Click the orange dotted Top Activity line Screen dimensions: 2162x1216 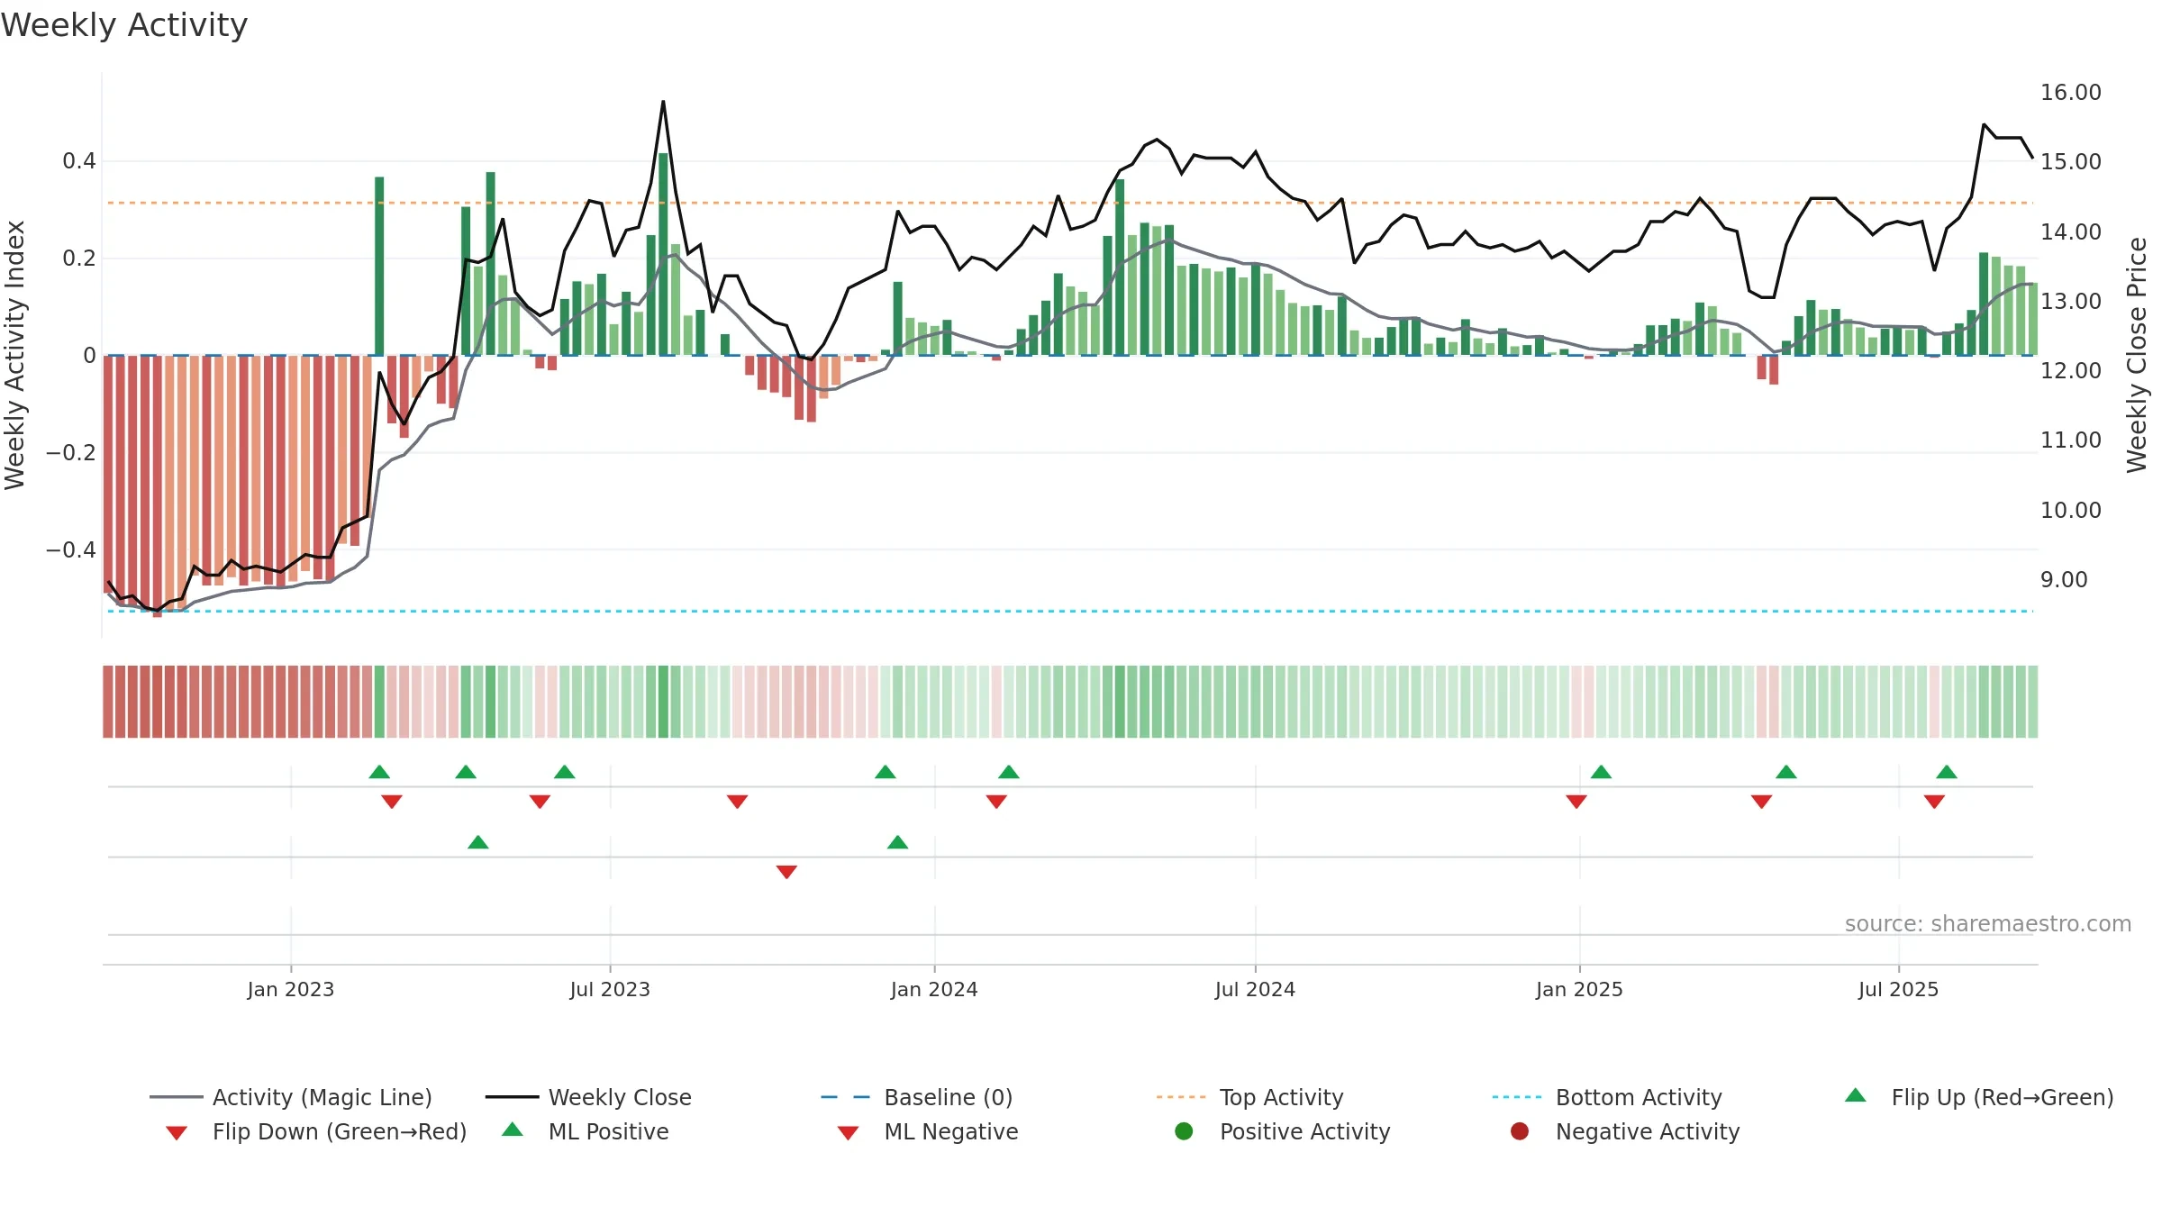tap(1070, 203)
